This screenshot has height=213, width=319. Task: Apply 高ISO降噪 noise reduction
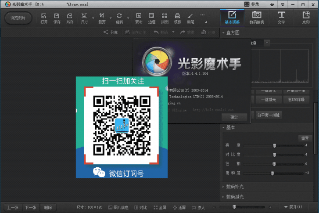pyautogui.click(x=296, y=99)
